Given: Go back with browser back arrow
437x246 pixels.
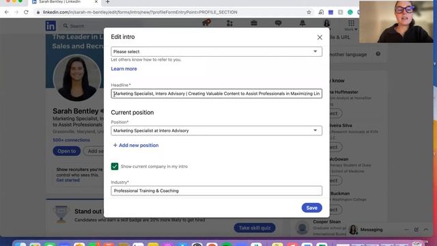Looking at the screenshot, I should (x=7, y=12).
